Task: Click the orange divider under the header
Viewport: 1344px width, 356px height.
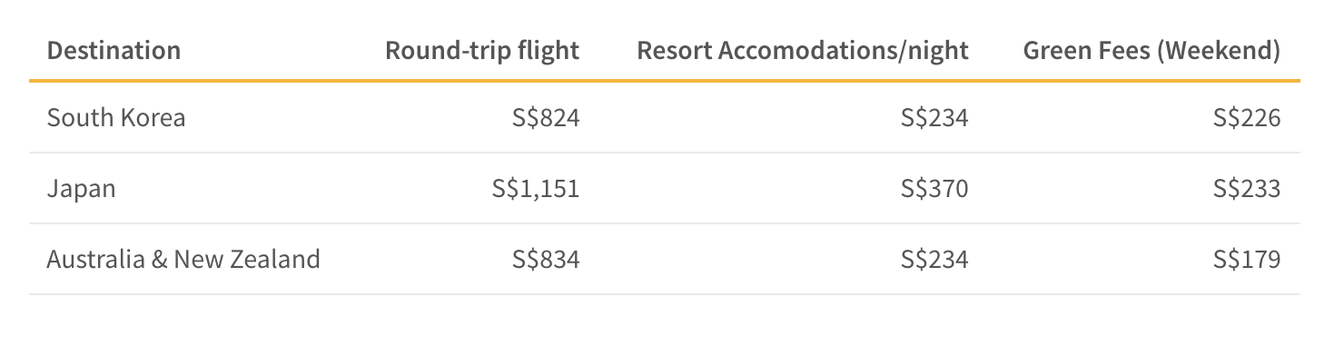Action: (665, 81)
